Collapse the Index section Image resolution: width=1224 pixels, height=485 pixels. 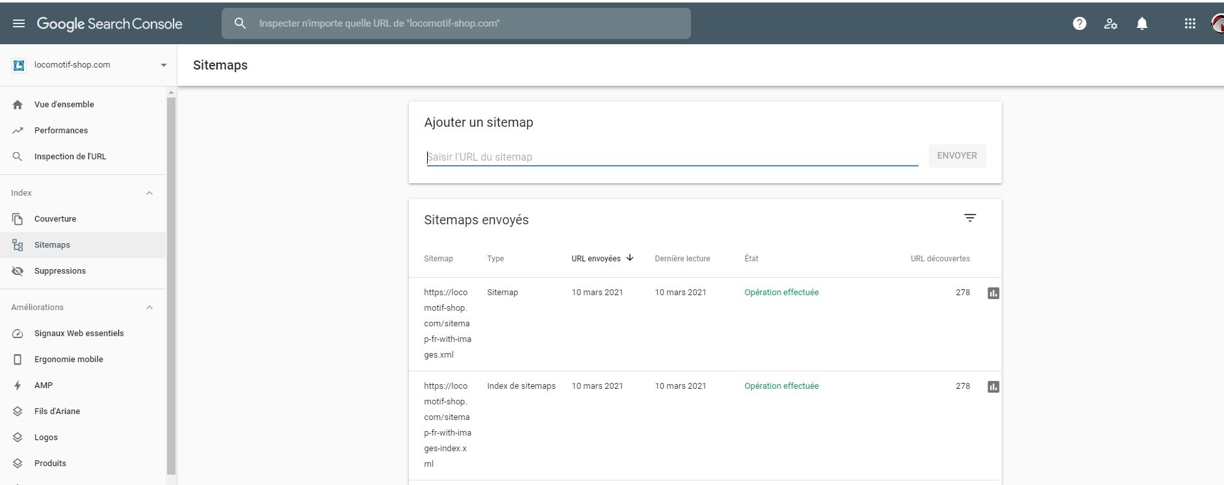149,193
